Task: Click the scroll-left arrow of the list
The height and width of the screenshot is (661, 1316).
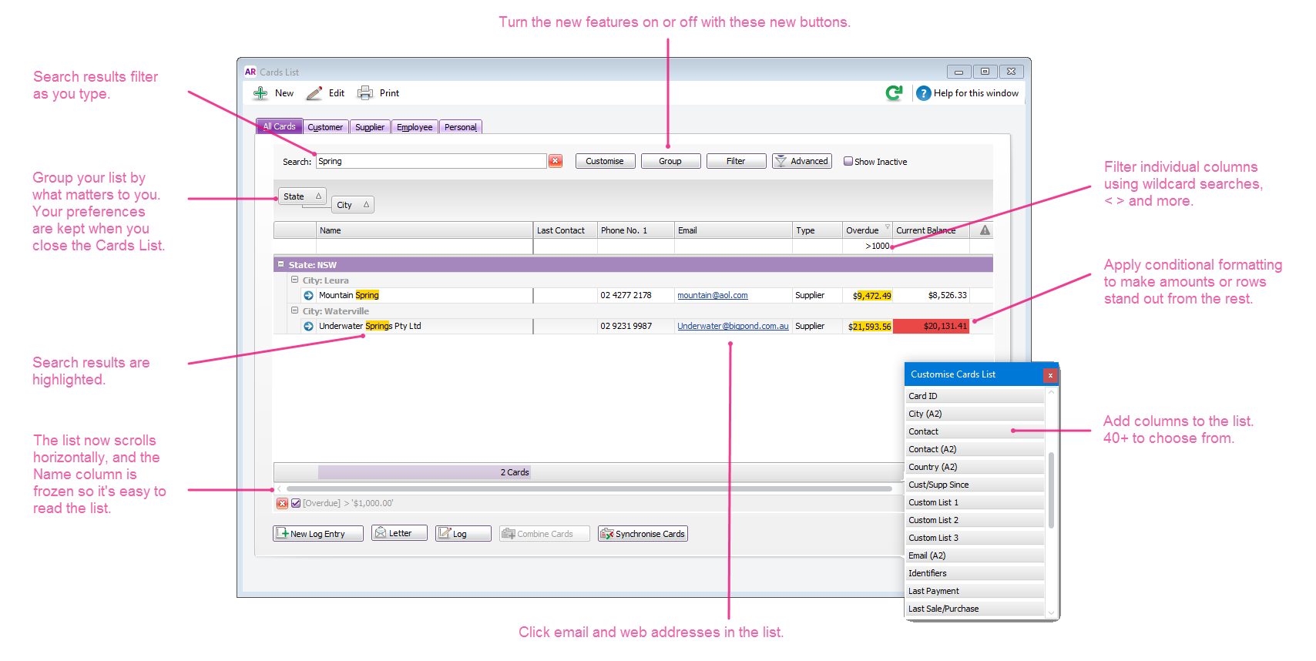Action: point(279,488)
